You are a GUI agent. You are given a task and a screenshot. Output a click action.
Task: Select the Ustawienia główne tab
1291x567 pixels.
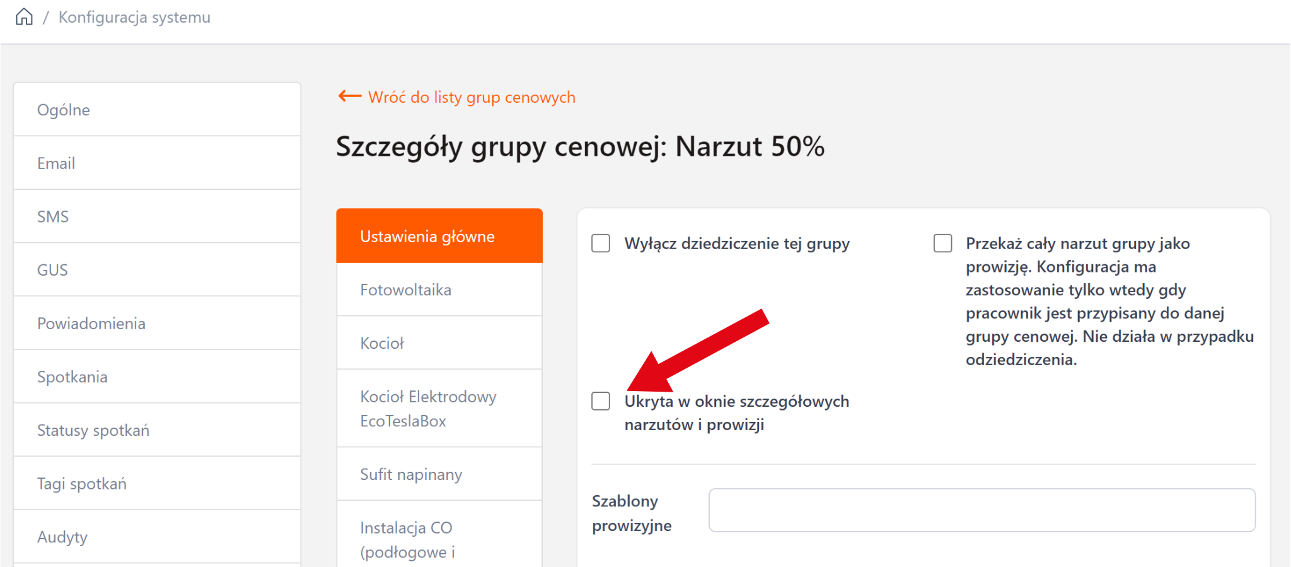439,236
